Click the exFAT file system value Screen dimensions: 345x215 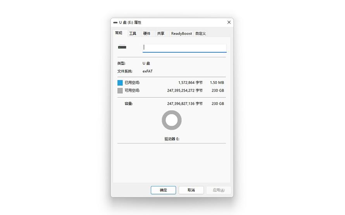(x=148, y=71)
